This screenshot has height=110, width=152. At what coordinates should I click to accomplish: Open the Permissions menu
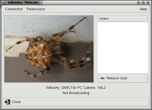pos(36,9)
